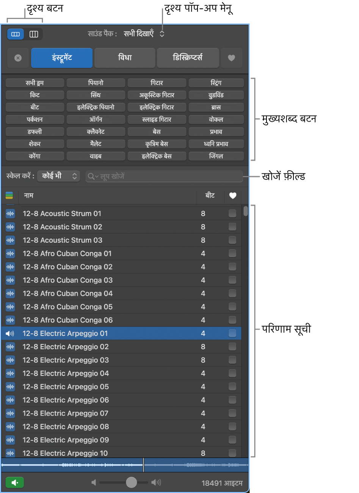
Task: Click loop icon for 12-8 Acoustic Strum 03
Action: (10, 240)
